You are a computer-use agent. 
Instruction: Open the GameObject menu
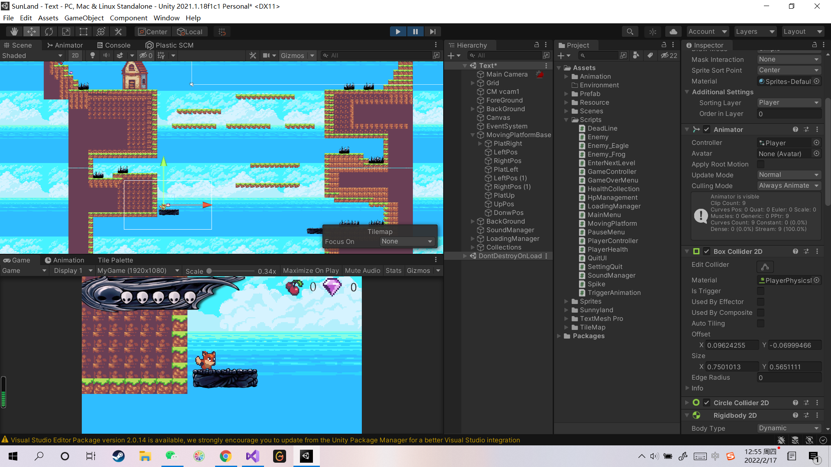tap(84, 18)
